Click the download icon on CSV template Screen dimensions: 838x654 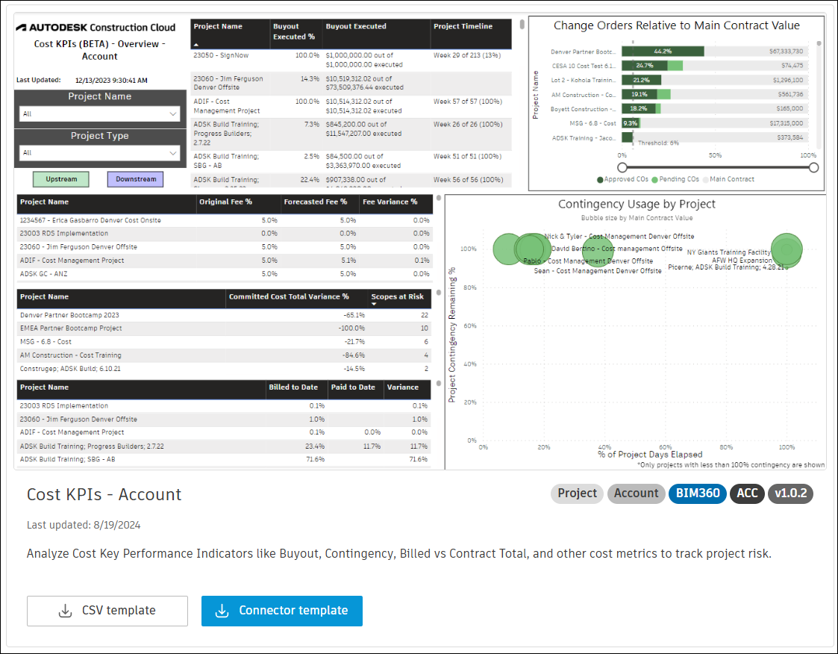65,611
